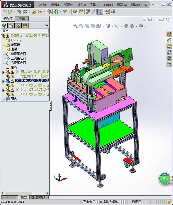Zoom to fit the model
Image resolution: width=173 pixels, height=205 pixels.
tap(75, 26)
